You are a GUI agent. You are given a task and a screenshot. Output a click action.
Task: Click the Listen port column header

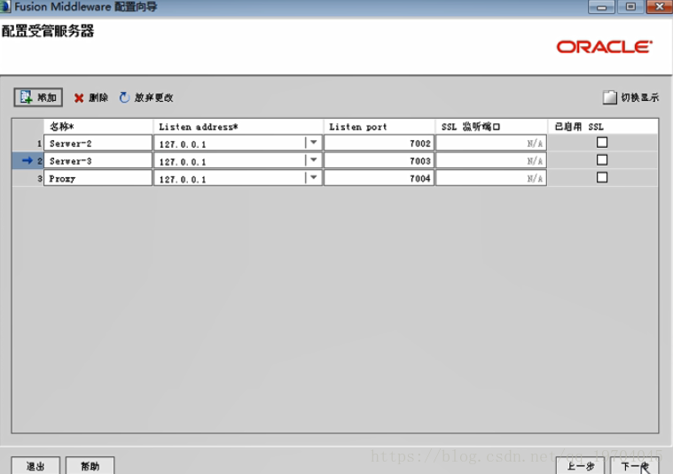(x=380, y=127)
